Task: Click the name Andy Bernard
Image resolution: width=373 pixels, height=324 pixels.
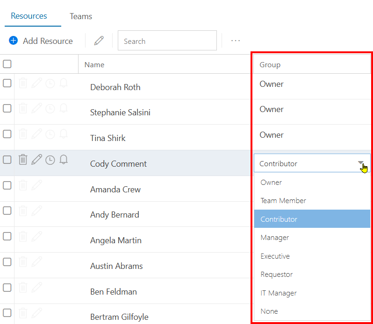Action: tap(115, 215)
